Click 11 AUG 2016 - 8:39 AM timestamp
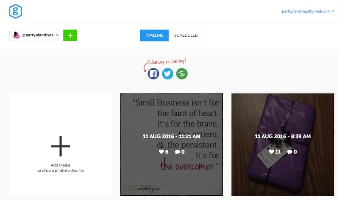Screen dimensions: 339x200 point(283,136)
